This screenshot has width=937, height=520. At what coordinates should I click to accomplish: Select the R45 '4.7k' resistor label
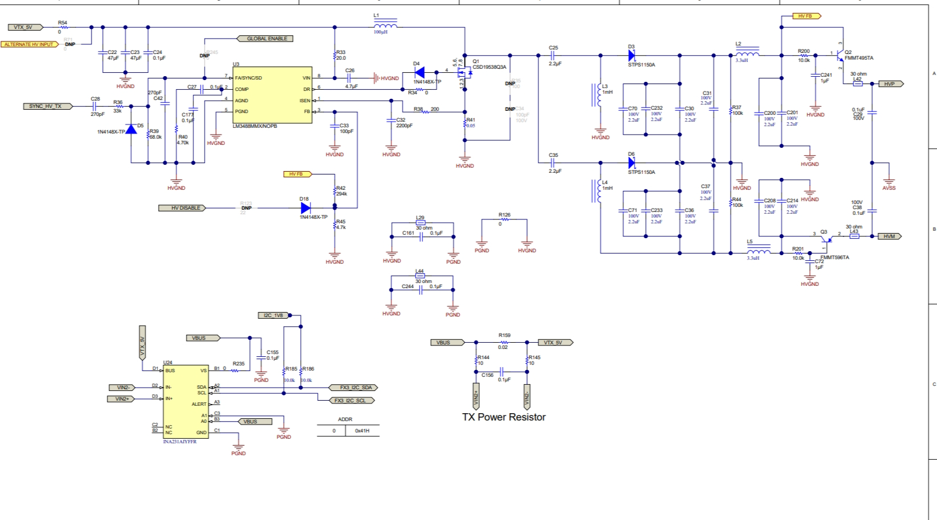[x=341, y=227]
